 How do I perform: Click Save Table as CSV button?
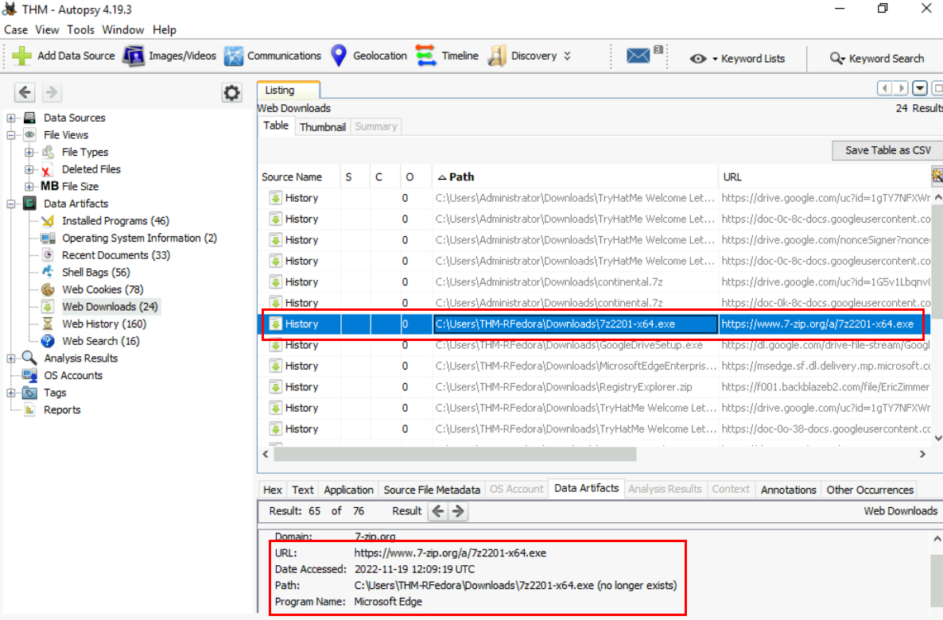pyautogui.click(x=887, y=150)
